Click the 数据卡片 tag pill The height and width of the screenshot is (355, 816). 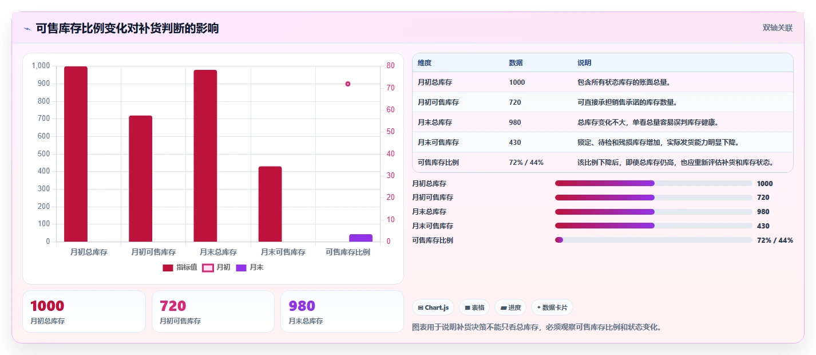point(552,307)
